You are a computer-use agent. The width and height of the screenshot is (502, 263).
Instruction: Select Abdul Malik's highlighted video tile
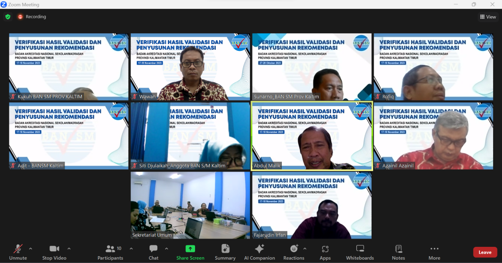click(x=312, y=136)
